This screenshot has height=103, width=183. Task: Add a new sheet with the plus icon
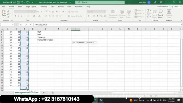(53, 93)
